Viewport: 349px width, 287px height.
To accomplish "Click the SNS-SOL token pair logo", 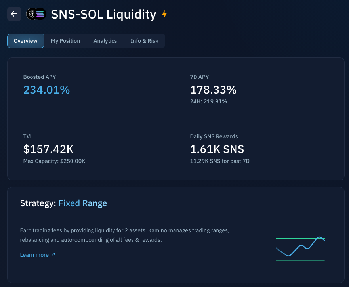I will click(x=36, y=14).
